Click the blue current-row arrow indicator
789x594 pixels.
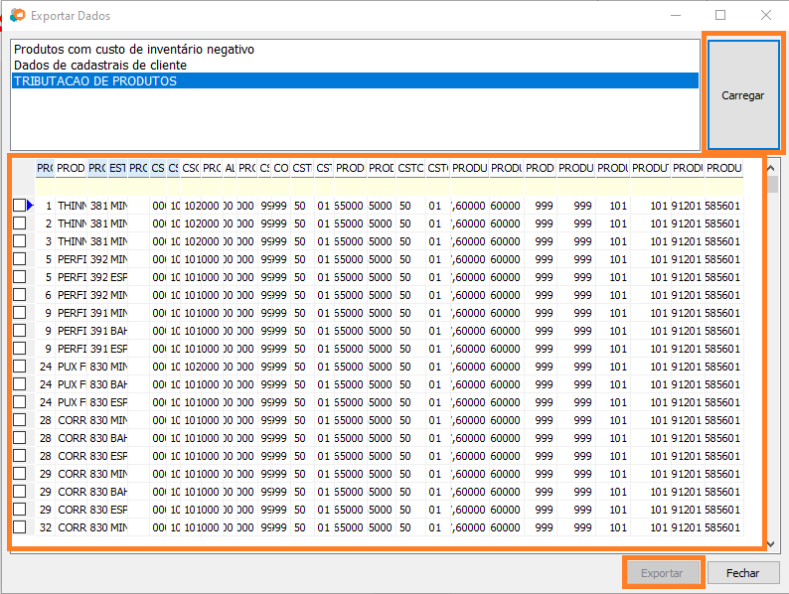point(31,206)
